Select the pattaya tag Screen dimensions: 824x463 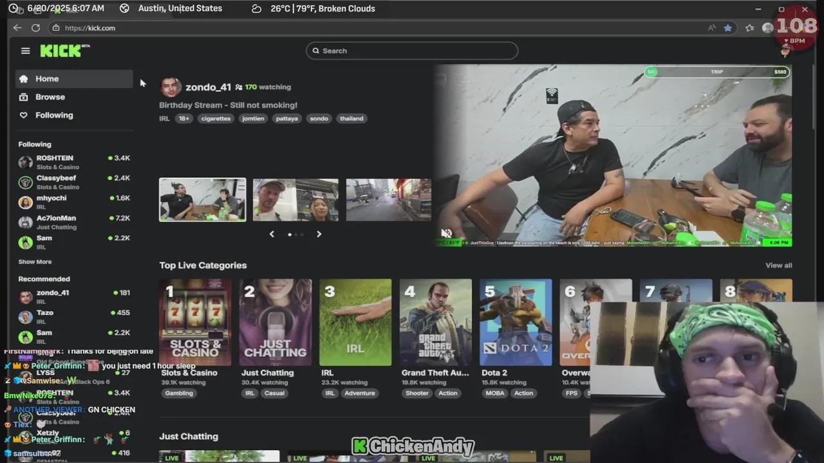pyautogui.click(x=286, y=118)
